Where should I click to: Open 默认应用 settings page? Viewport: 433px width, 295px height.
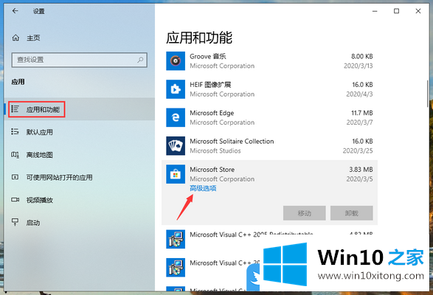80,132
